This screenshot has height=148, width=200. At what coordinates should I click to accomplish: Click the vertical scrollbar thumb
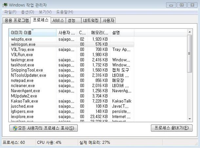pos(190,53)
